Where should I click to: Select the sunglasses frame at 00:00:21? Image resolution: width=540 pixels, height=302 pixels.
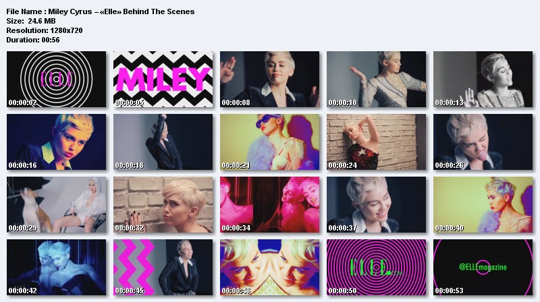(269, 142)
